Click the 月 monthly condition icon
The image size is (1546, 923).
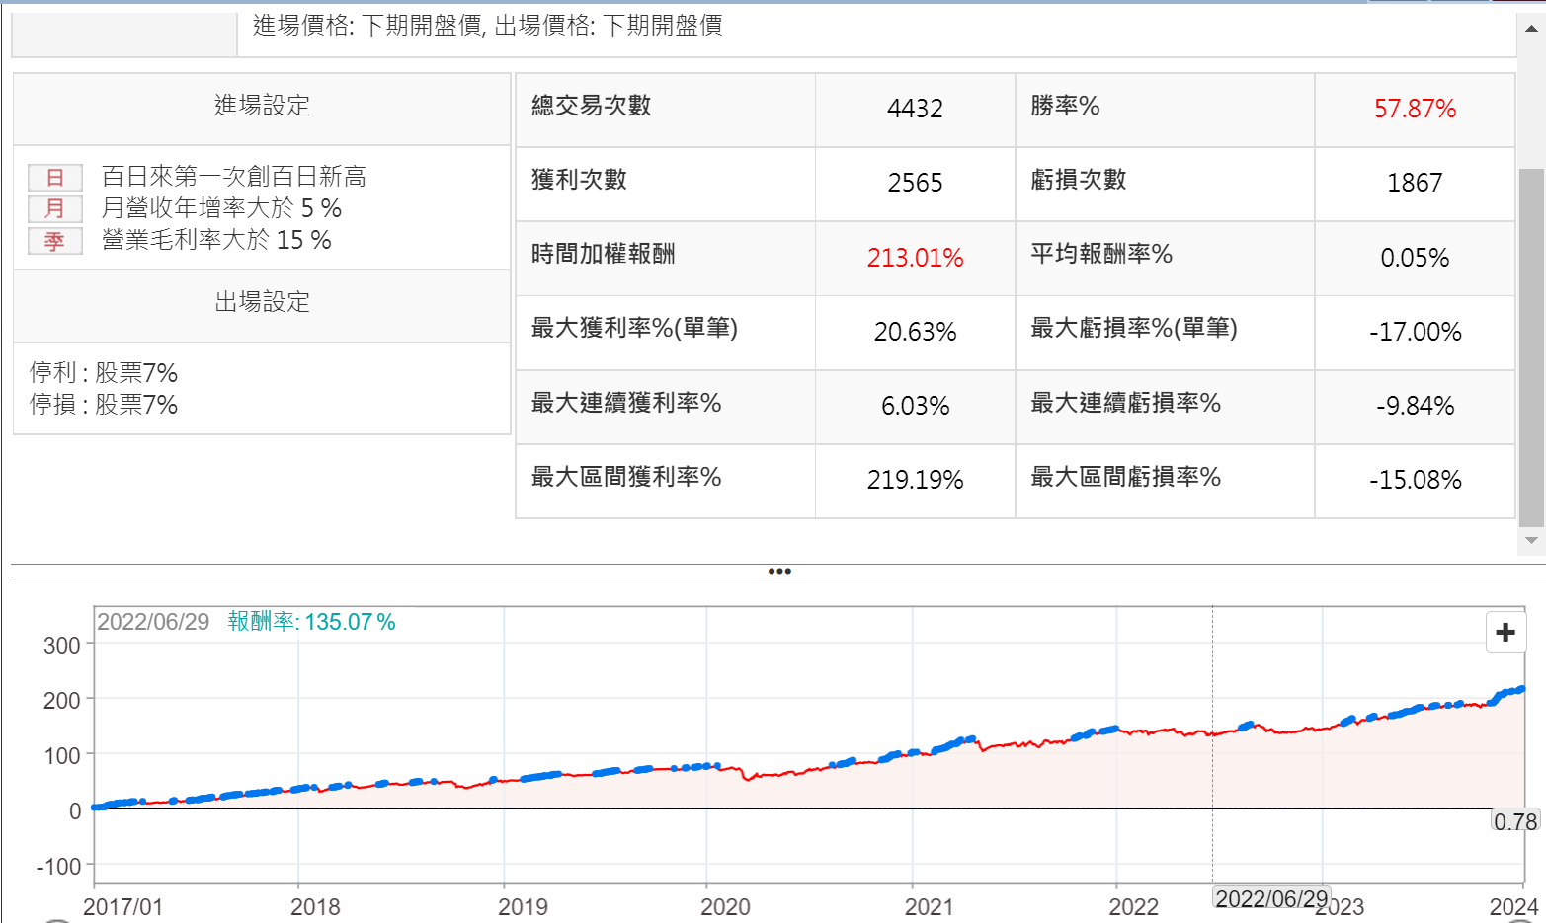point(54,209)
